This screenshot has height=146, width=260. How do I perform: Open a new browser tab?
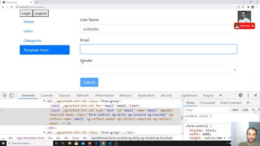[x=37, y=2]
